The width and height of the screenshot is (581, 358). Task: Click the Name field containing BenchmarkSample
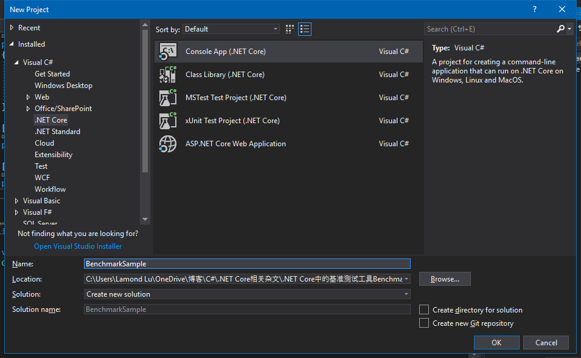(247, 264)
